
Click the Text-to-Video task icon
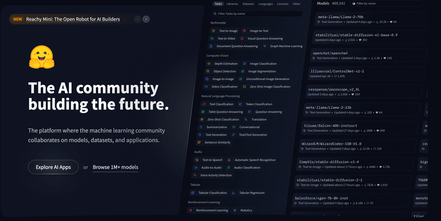pos(212,39)
